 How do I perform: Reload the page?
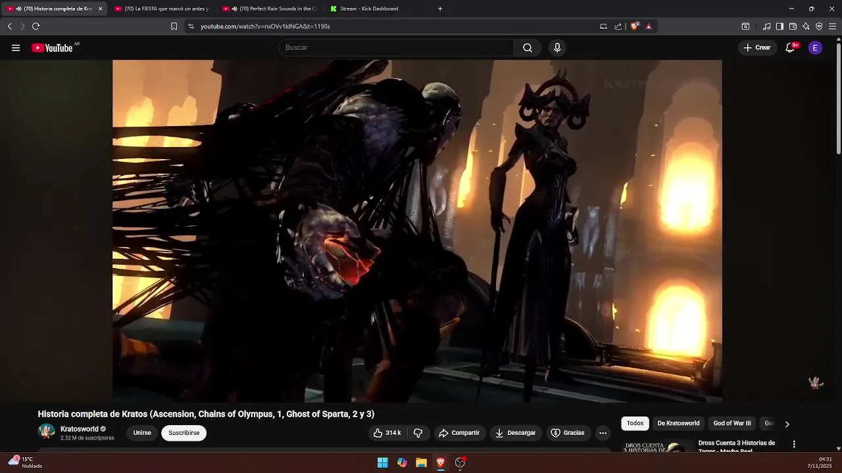(x=36, y=26)
